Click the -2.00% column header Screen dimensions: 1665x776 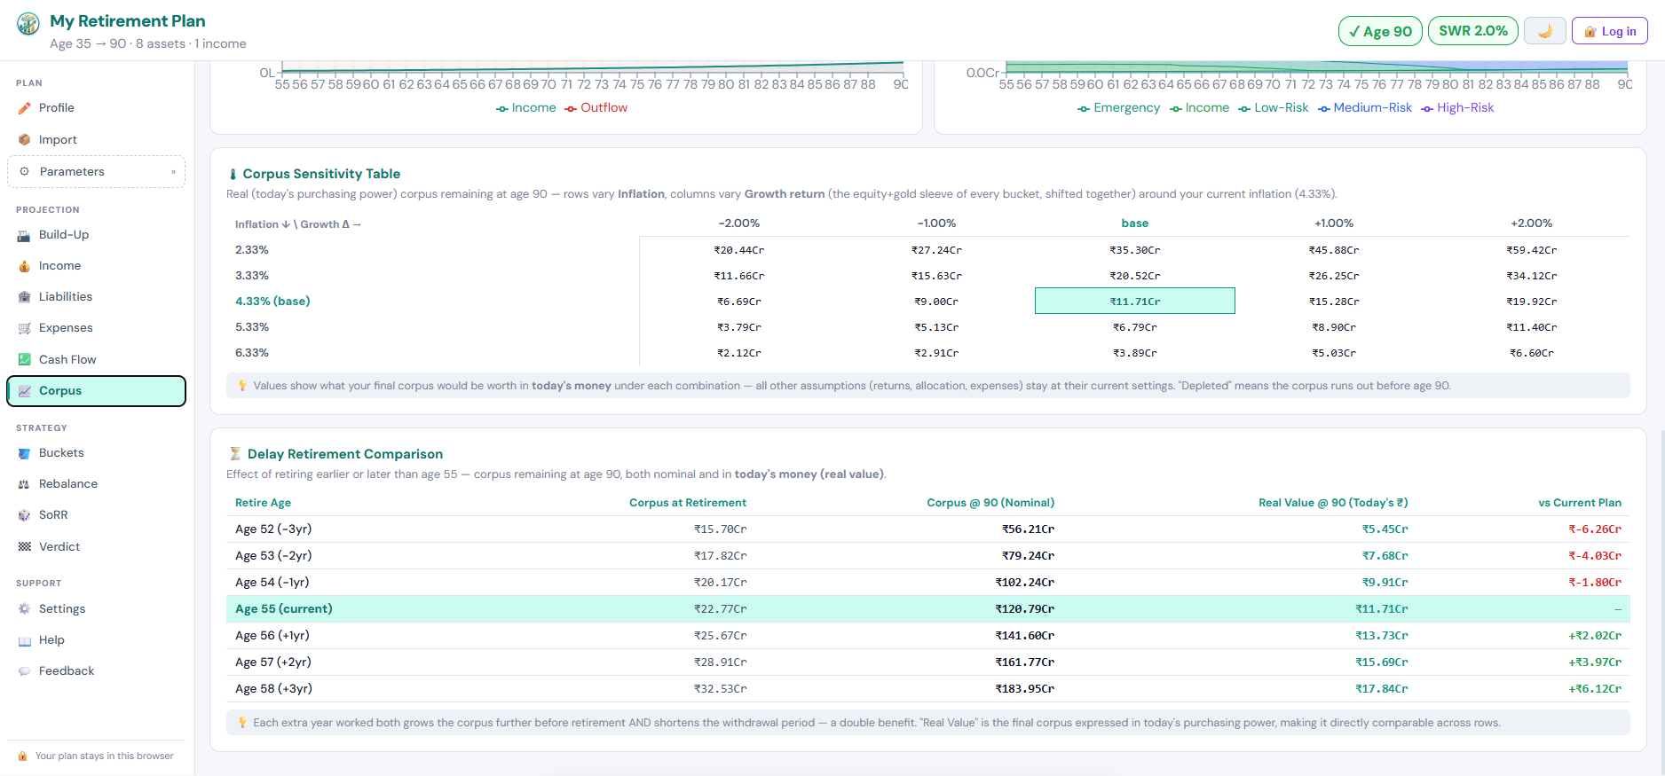(x=739, y=223)
